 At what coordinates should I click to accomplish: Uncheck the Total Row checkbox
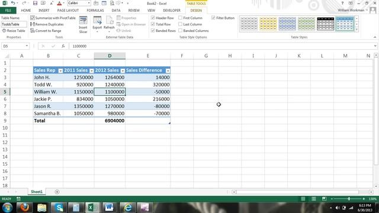coord(153,24)
